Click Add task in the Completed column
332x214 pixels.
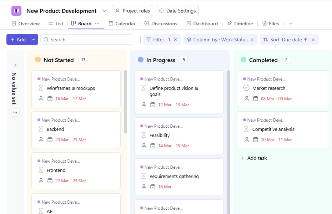coord(254,158)
